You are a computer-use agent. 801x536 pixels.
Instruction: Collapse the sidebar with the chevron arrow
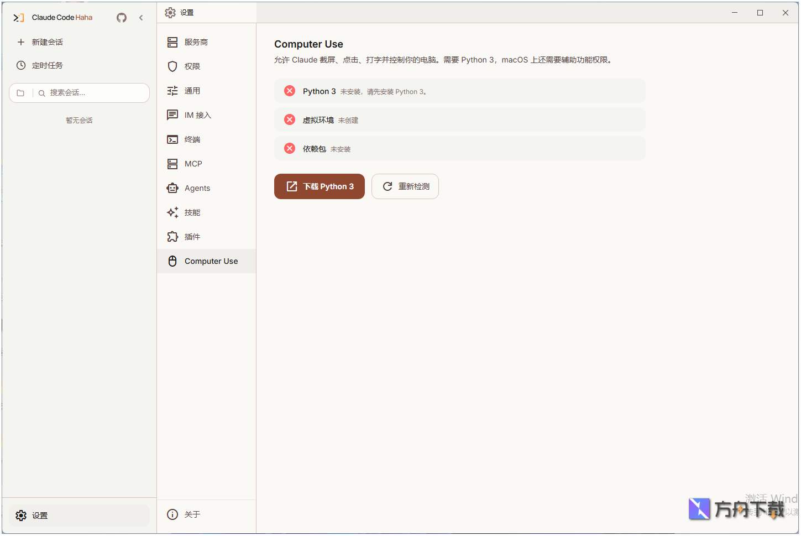[x=141, y=18]
